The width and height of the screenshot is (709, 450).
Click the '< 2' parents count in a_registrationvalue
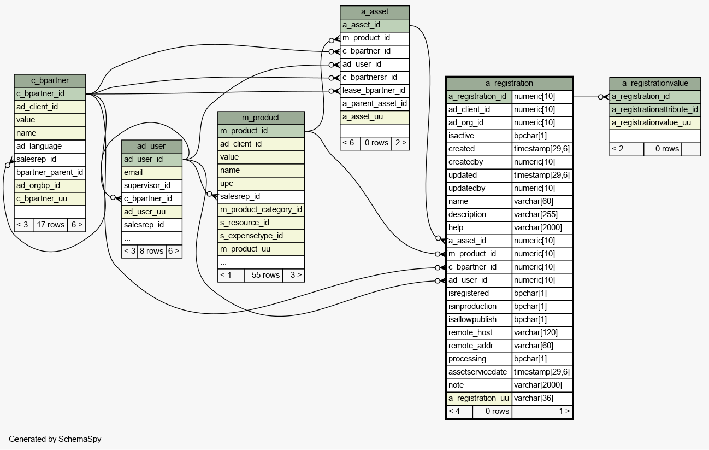pos(627,149)
